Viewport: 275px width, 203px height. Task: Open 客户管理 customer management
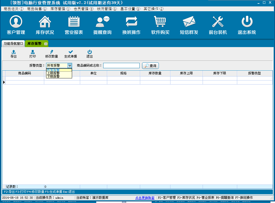click(x=16, y=25)
